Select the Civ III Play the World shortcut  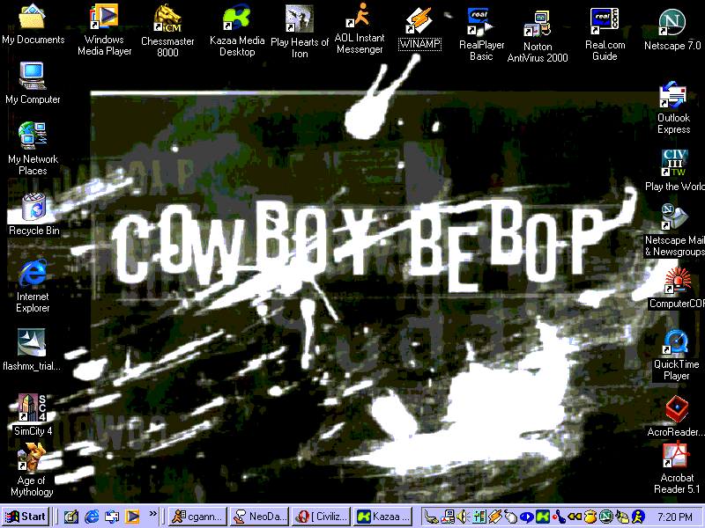(674, 171)
